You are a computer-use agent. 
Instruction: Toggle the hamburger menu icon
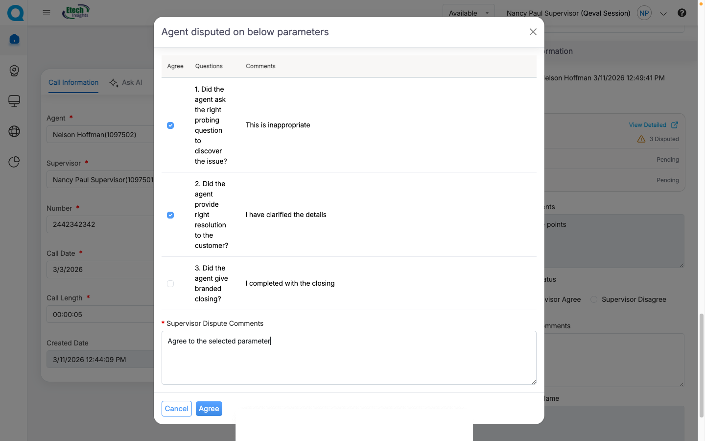47,12
